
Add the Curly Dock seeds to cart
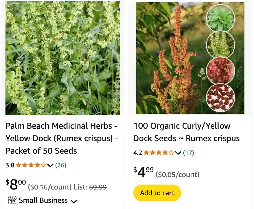(157, 193)
